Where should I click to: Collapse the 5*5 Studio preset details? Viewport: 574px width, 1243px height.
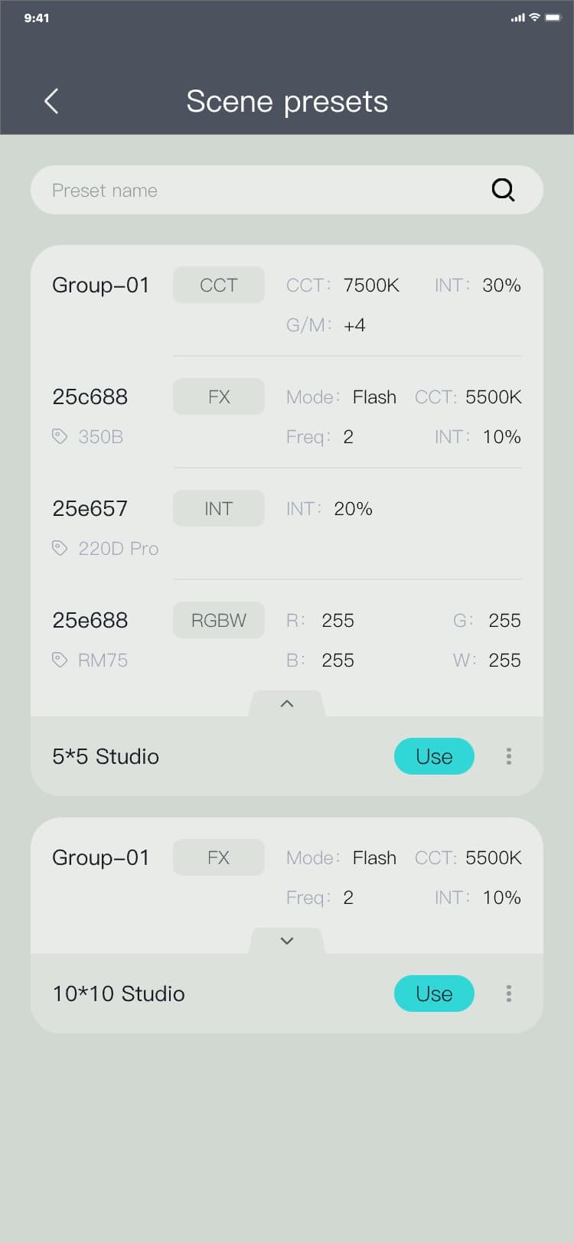point(287,703)
